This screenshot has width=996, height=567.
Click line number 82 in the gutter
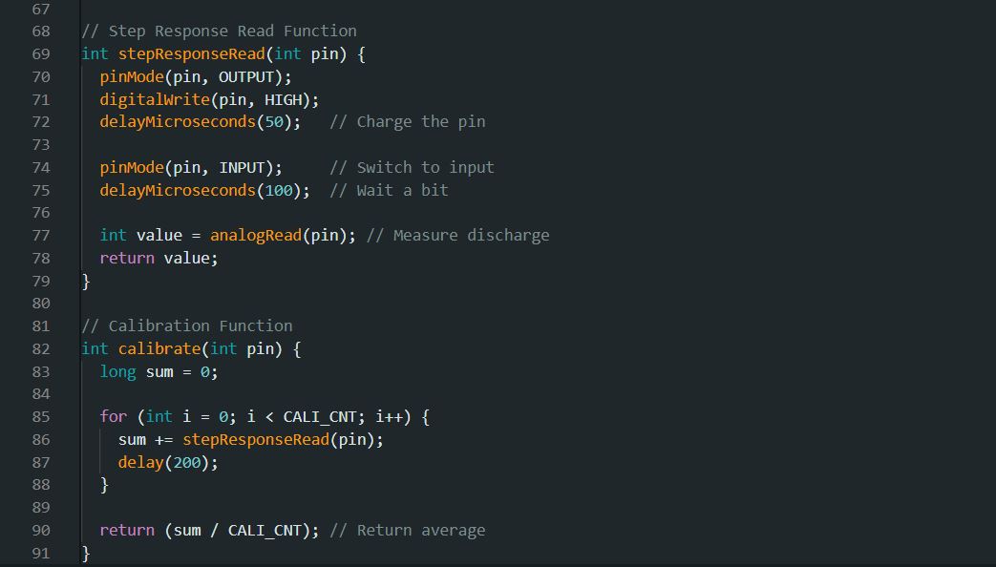click(x=41, y=348)
